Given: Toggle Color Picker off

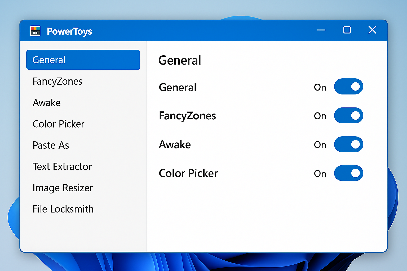Looking at the screenshot, I should 349,173.
